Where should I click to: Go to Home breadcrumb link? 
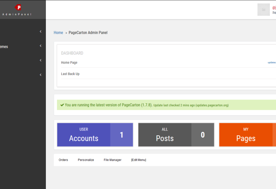(x=58, y=33)
